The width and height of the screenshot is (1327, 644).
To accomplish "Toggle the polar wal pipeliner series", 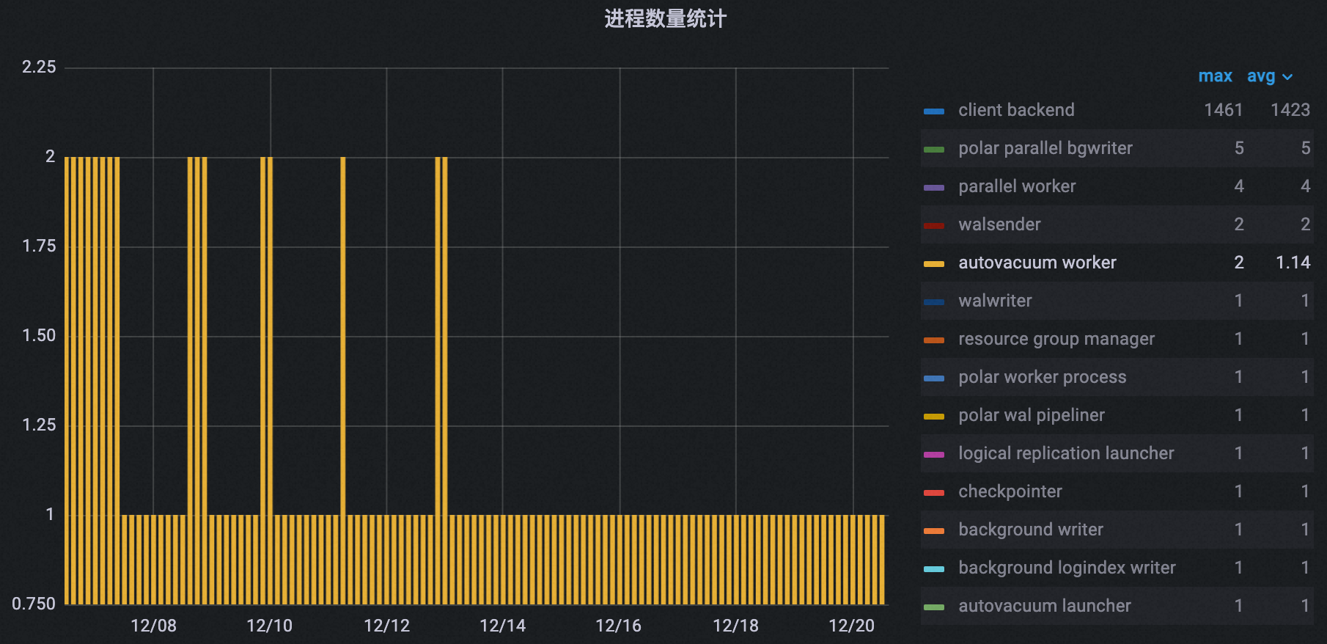I will tap(1032, 415).
